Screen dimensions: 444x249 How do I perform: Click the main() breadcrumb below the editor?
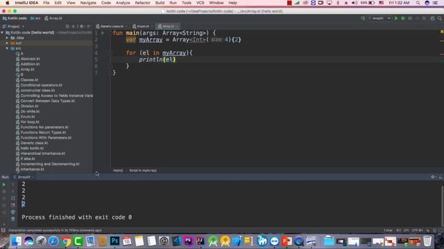tap(118, 171)
